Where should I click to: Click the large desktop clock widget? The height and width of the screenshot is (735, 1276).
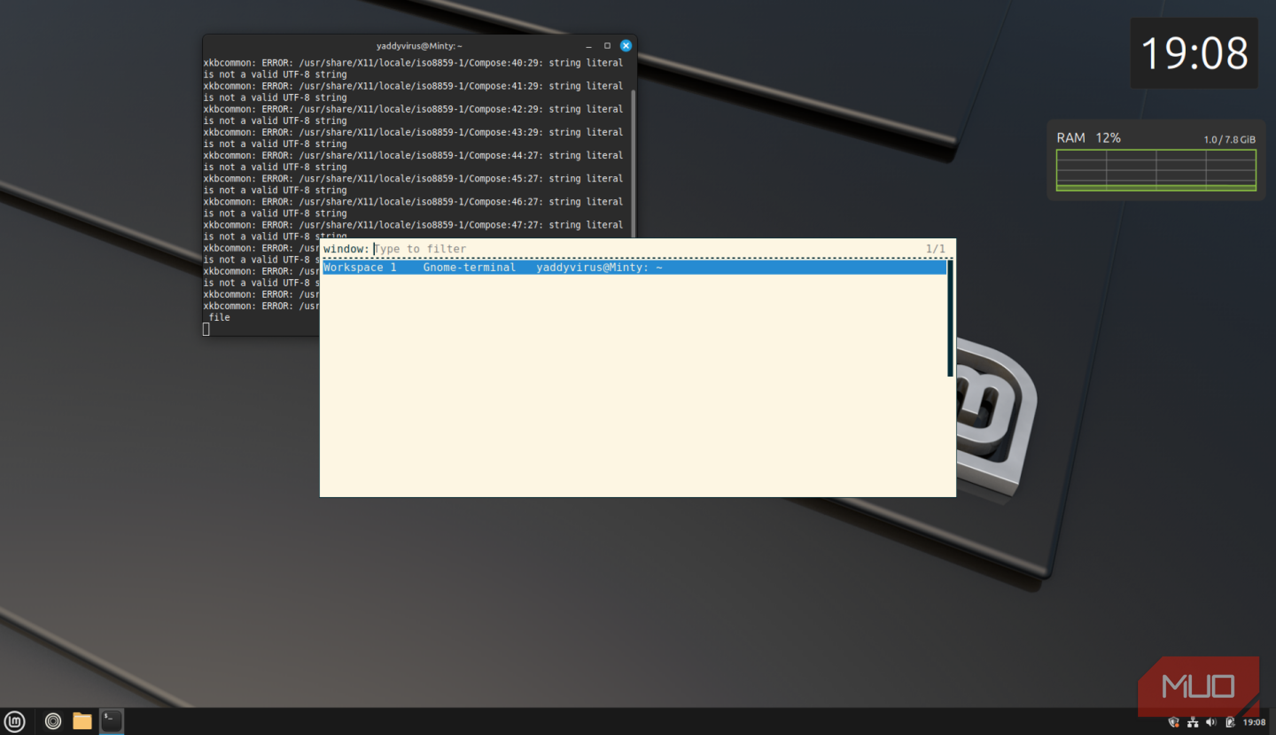click(1194, 53)
